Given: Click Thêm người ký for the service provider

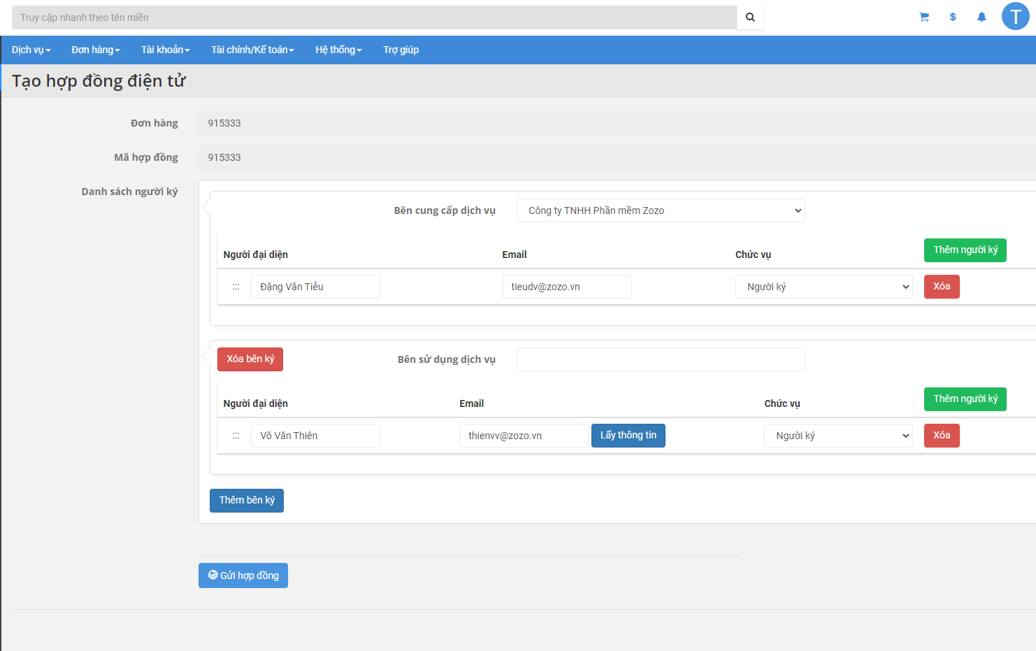Looking at the screenshot, I should [965, 250].
